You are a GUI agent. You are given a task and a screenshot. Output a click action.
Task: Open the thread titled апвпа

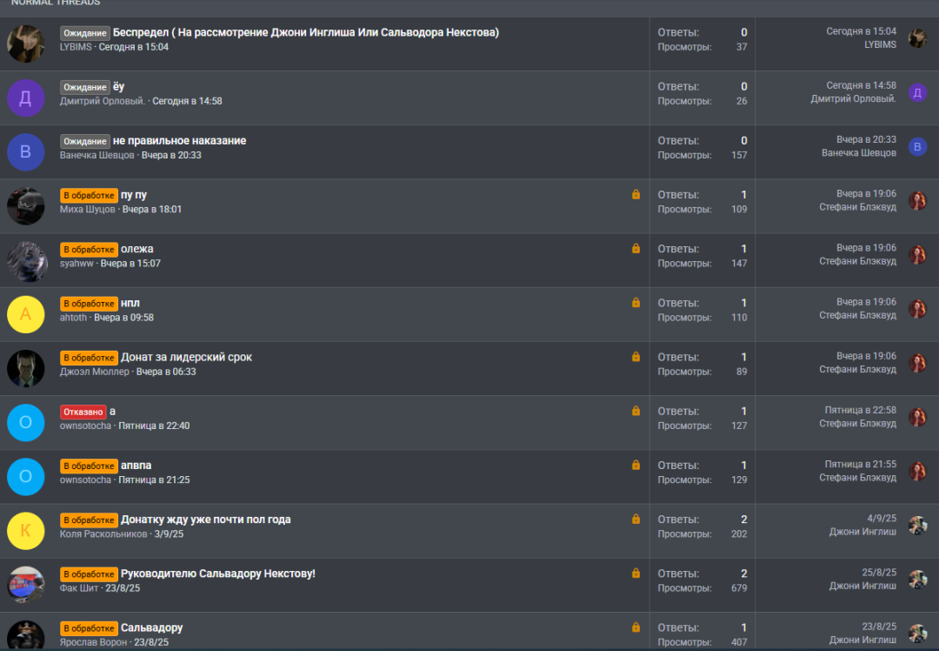pyautogui.click(x=136, y=465)
